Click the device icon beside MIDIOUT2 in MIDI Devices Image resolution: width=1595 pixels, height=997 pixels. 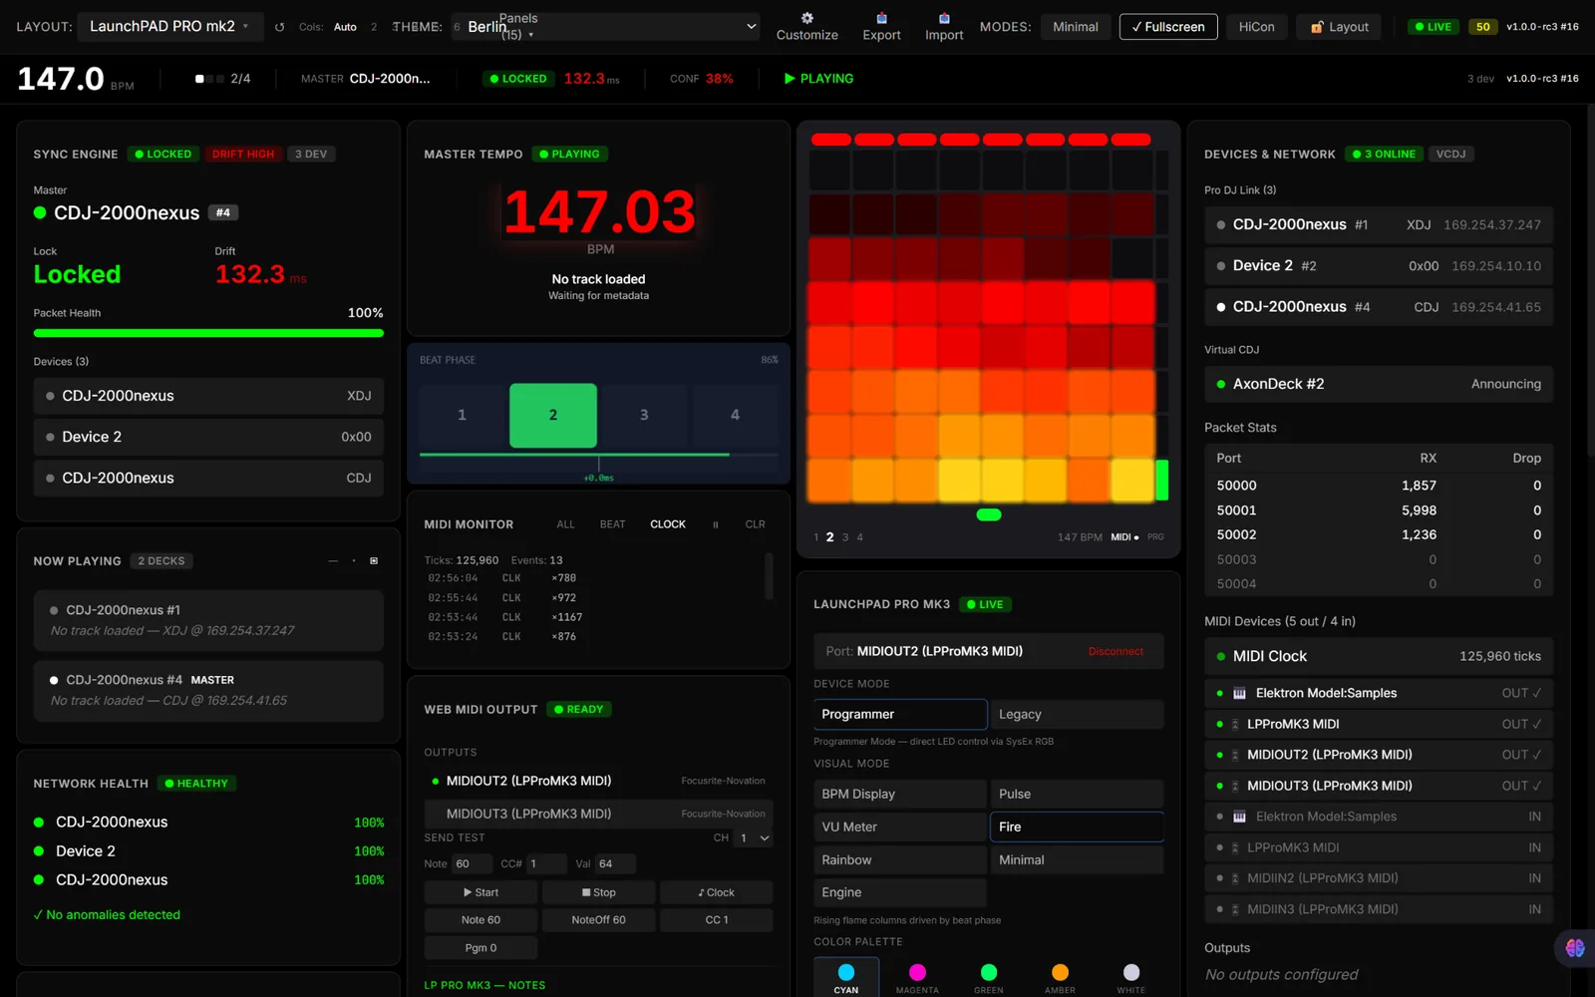click(x=1235, y=755)
